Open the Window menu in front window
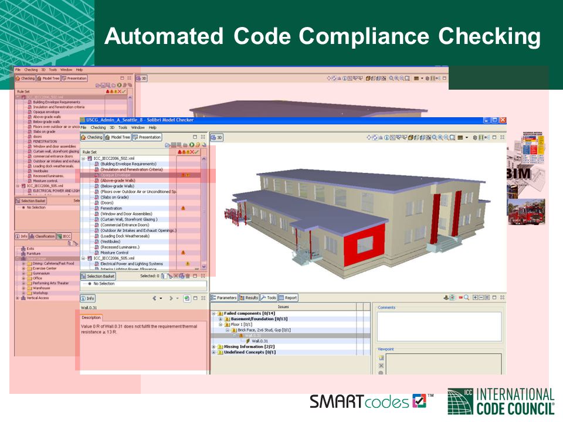Screen dimensions: 563x422 pos(138,127)
